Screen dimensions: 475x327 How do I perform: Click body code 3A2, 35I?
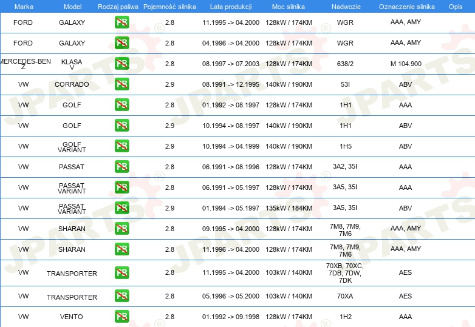pyautogui.click(x=345, y=166)
